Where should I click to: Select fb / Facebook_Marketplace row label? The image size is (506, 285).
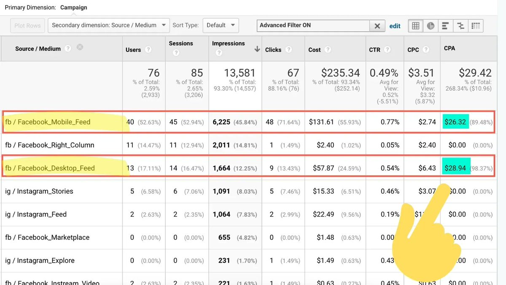coord(47,237)
